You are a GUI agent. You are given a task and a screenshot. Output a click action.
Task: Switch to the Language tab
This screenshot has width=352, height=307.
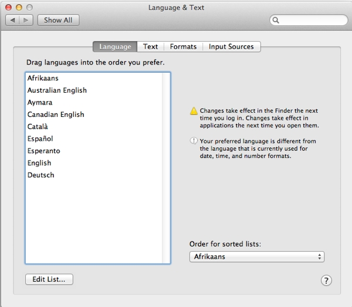pos(115,46)
